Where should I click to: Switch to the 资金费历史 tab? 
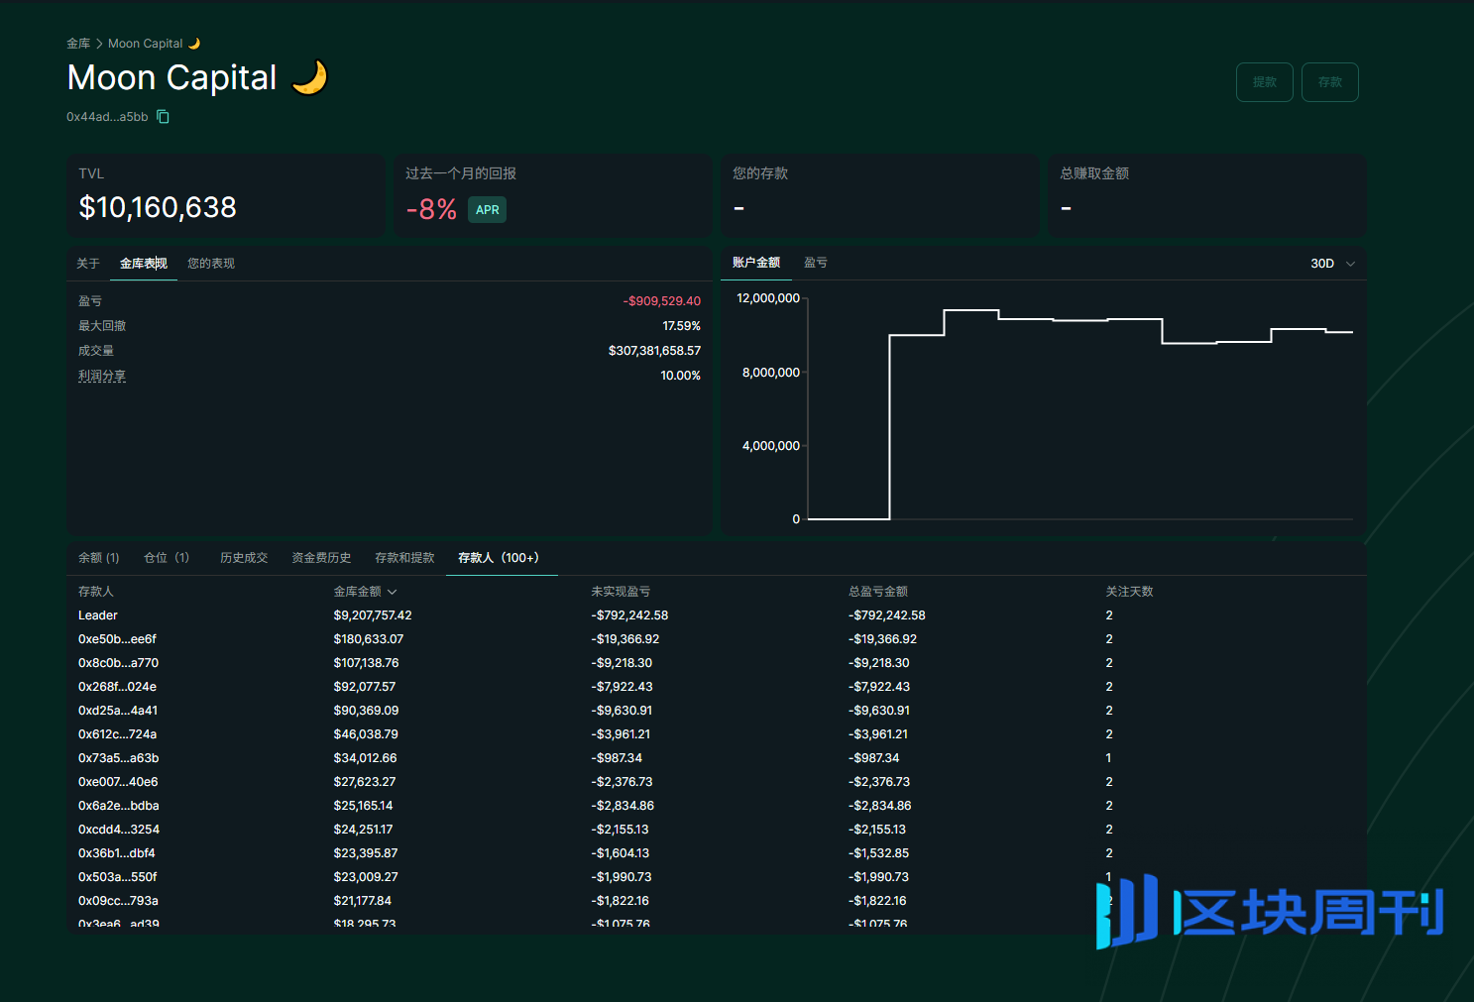click(321, 558)
